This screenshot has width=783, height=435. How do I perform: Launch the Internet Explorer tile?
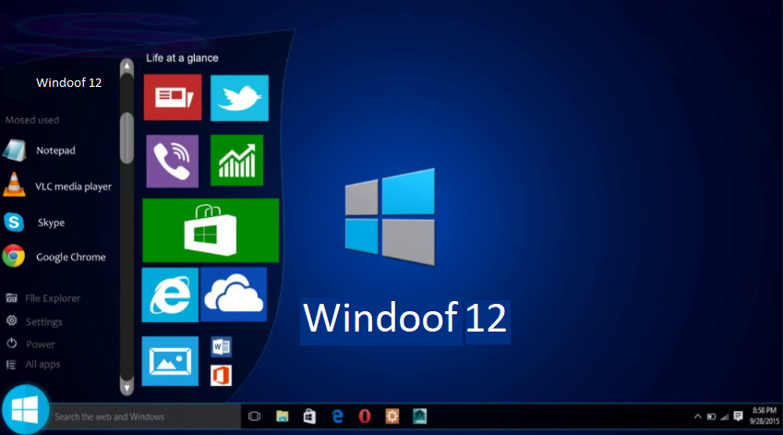click(x=170, y=295)
